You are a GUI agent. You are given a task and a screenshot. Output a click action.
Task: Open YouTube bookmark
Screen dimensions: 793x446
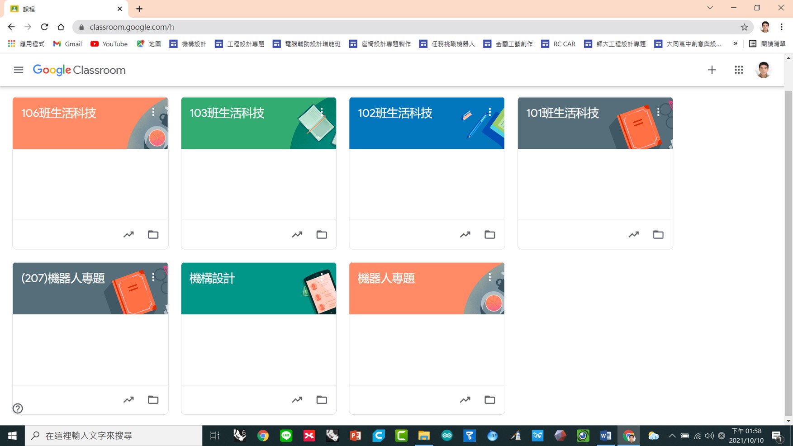pos(109,44)
